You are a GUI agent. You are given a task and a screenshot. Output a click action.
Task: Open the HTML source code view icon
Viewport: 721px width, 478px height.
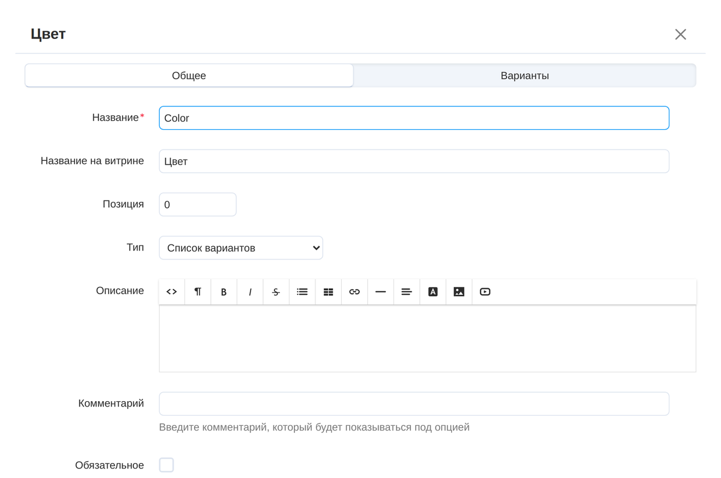[x=172, y=292]
